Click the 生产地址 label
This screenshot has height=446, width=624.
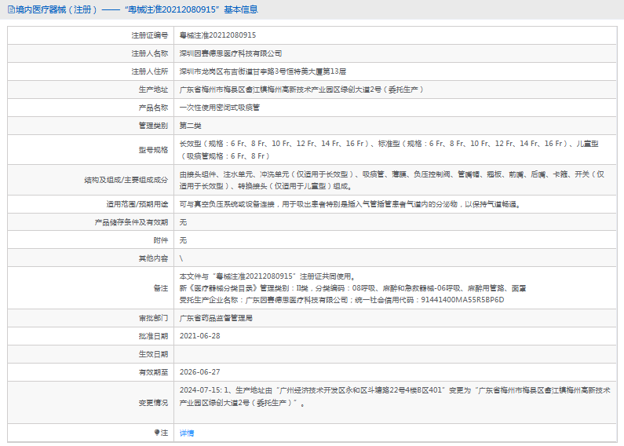153,90
